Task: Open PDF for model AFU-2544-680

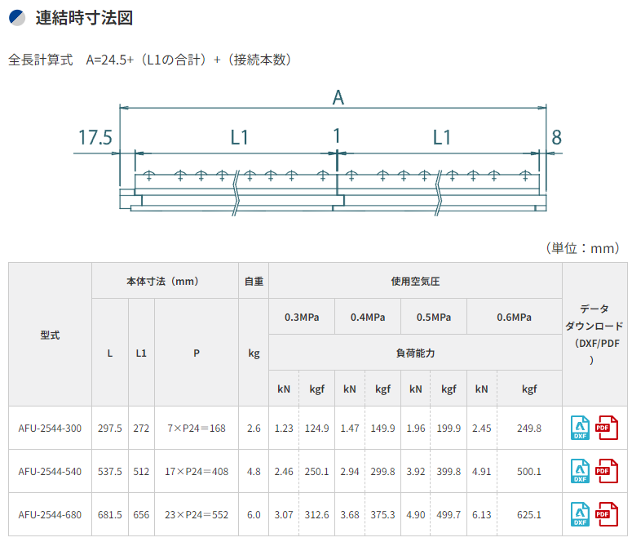Action: (607, 514)
